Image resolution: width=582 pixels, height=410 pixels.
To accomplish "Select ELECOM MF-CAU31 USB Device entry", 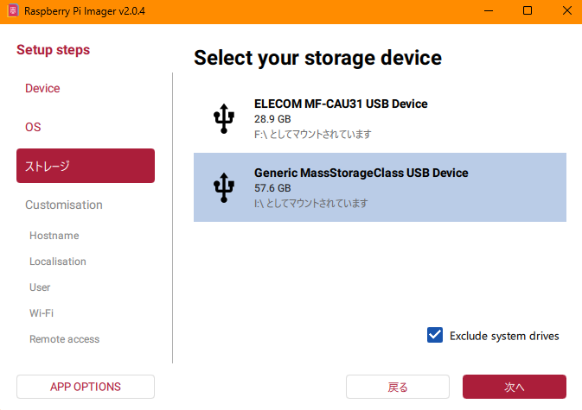I will 380,118.
